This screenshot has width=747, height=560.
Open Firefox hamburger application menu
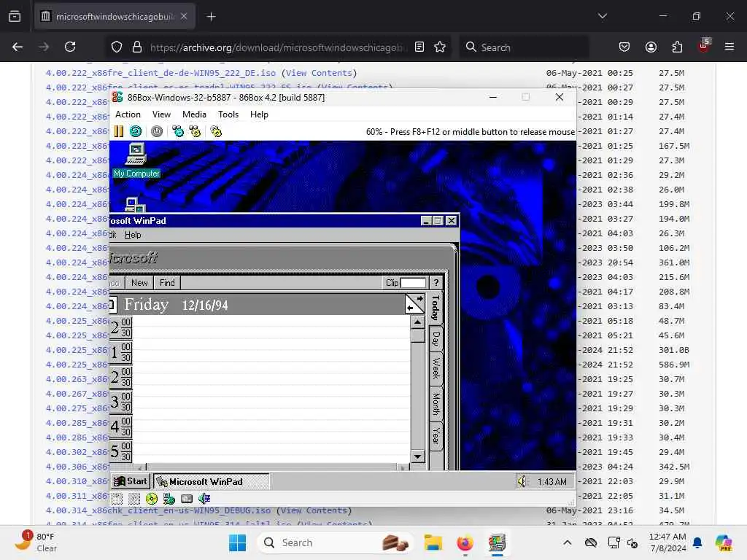pos(729,47)
